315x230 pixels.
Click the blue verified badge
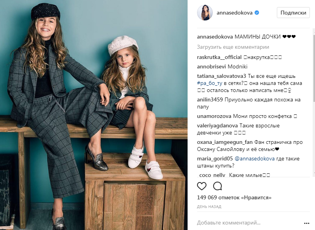pos(257,13)
